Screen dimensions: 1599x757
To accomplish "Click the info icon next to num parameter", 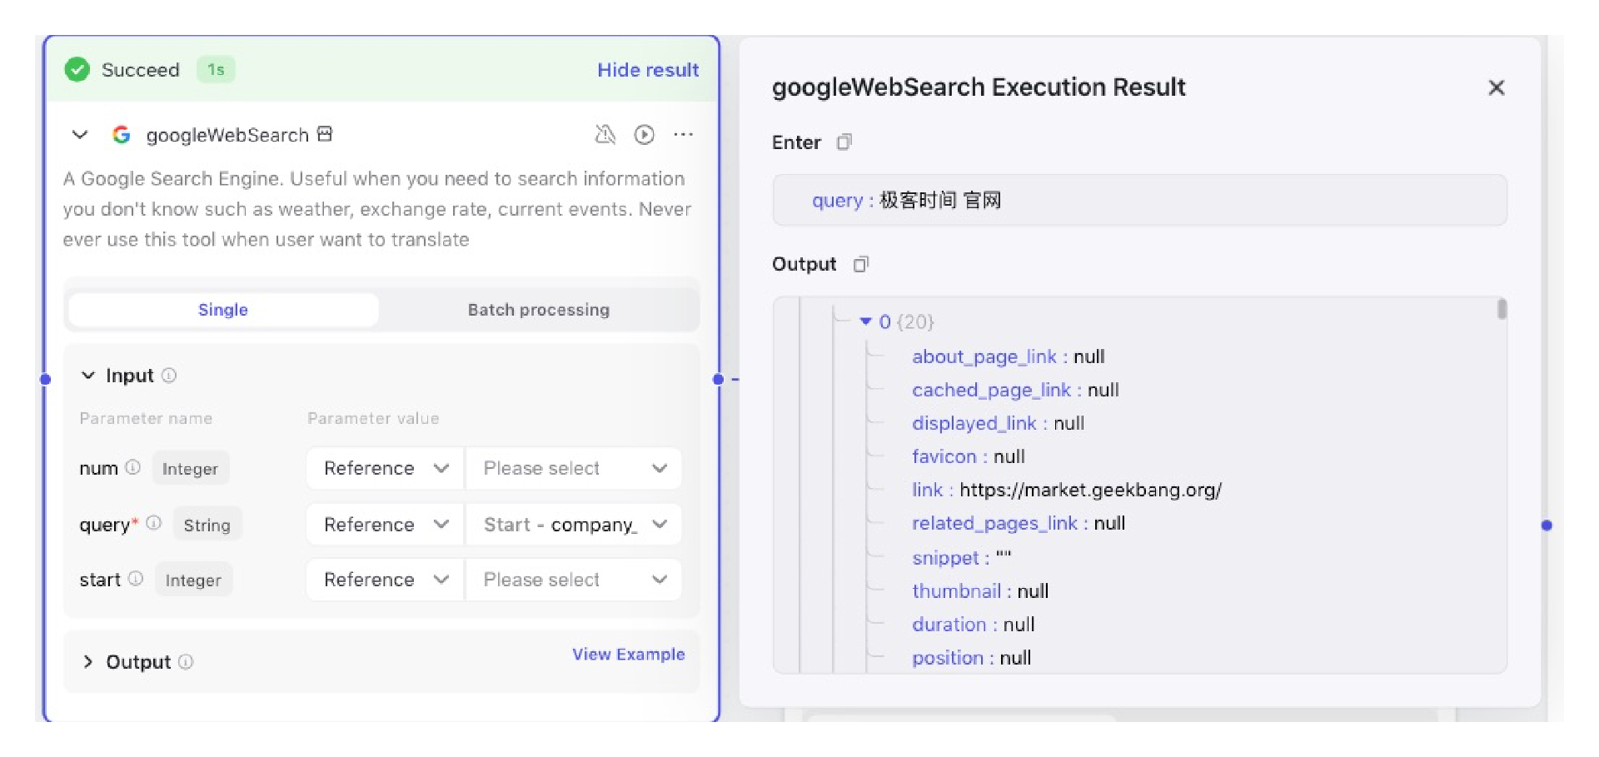I will [x=133, y=467].
